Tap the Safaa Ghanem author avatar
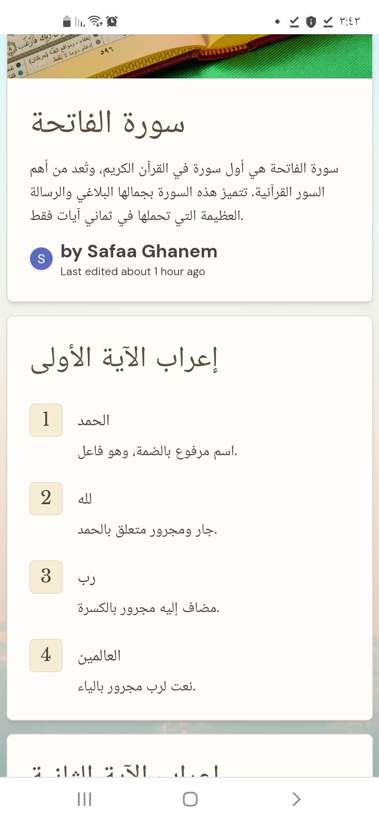This screenshot has width=379, height=821. point(42,258)
